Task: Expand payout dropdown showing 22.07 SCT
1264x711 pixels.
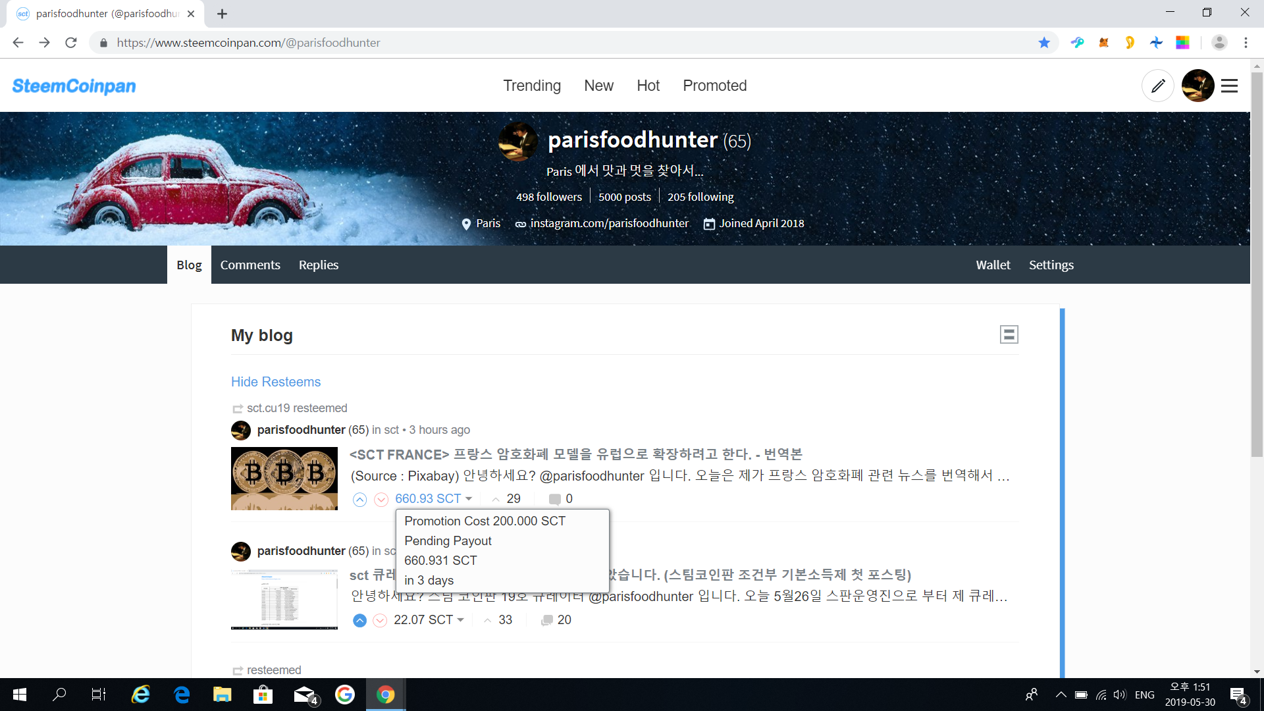Action: click(x=429, y=620)
